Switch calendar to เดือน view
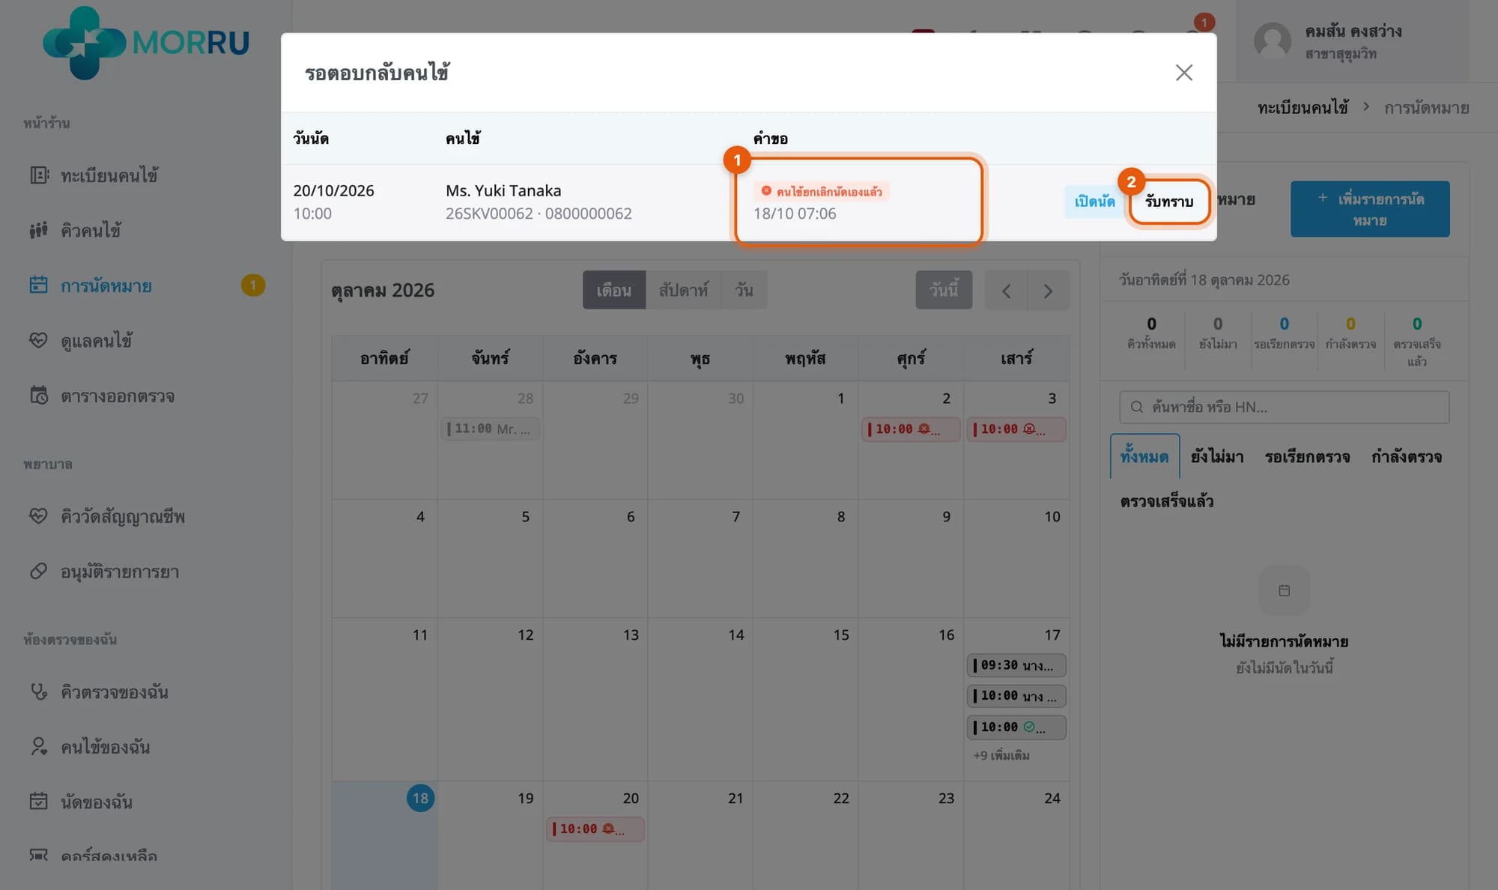1498x890 pixels. (x=614, y=290)
